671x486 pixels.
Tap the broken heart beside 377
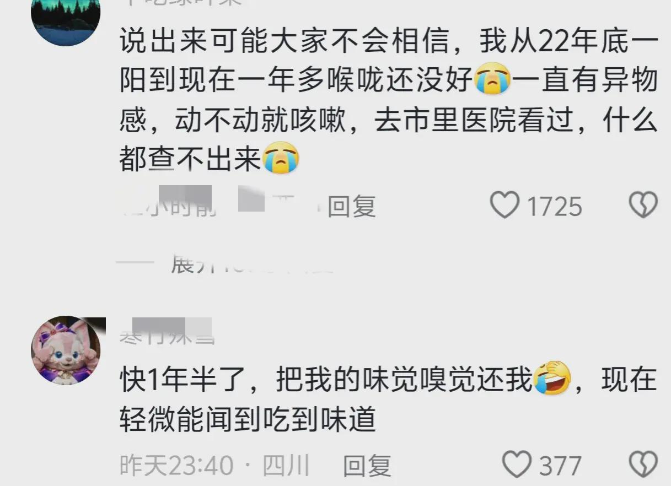click(643, 466)
